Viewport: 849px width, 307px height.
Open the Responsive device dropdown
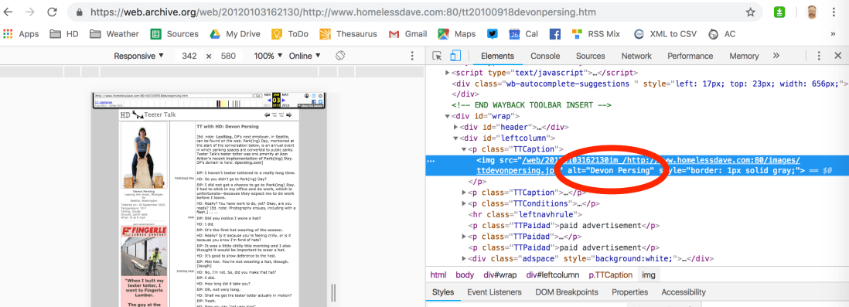tap(138, 56)
